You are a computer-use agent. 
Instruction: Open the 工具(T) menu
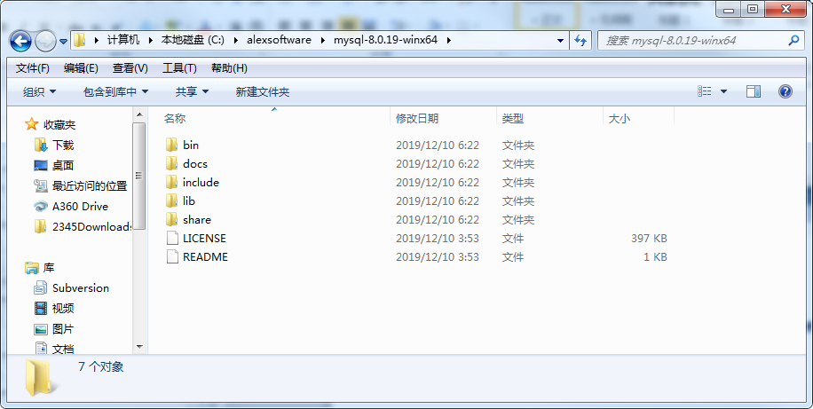179,68
